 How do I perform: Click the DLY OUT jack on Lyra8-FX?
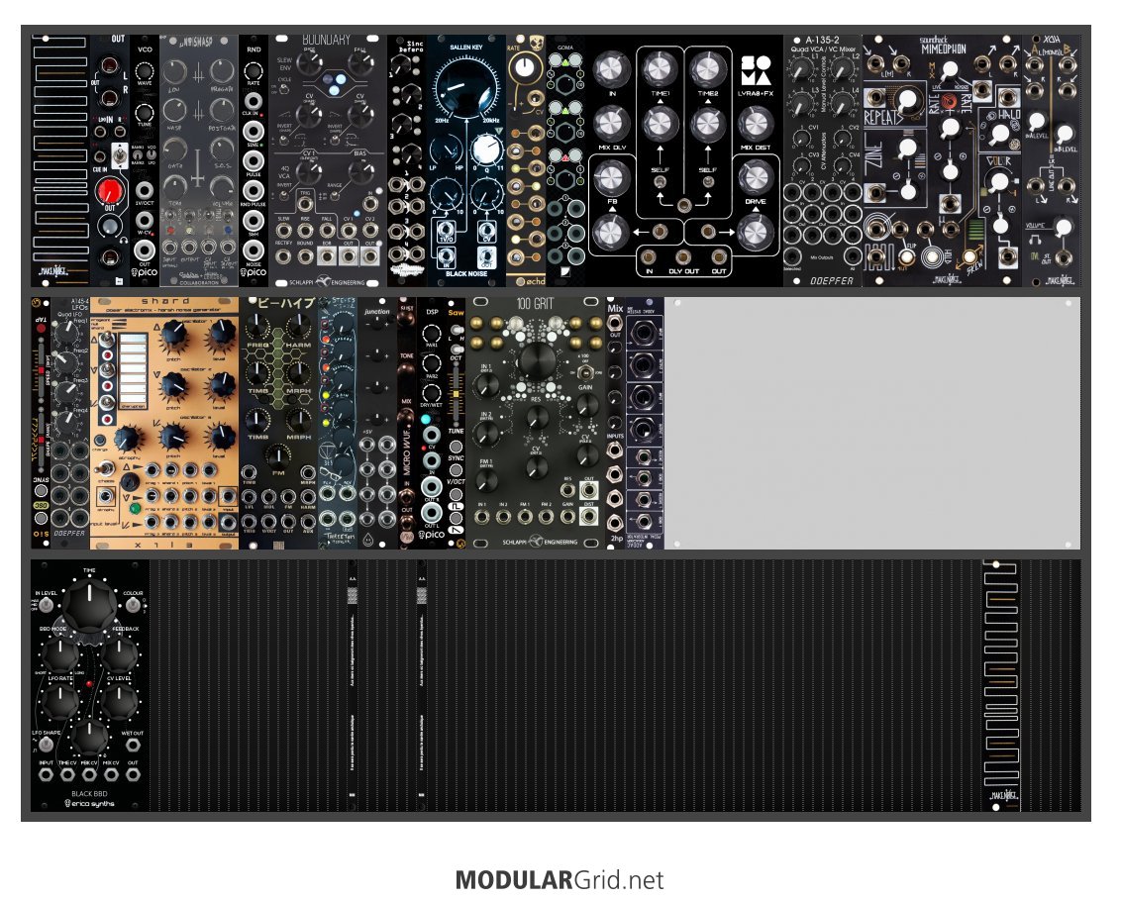point(682,256)
